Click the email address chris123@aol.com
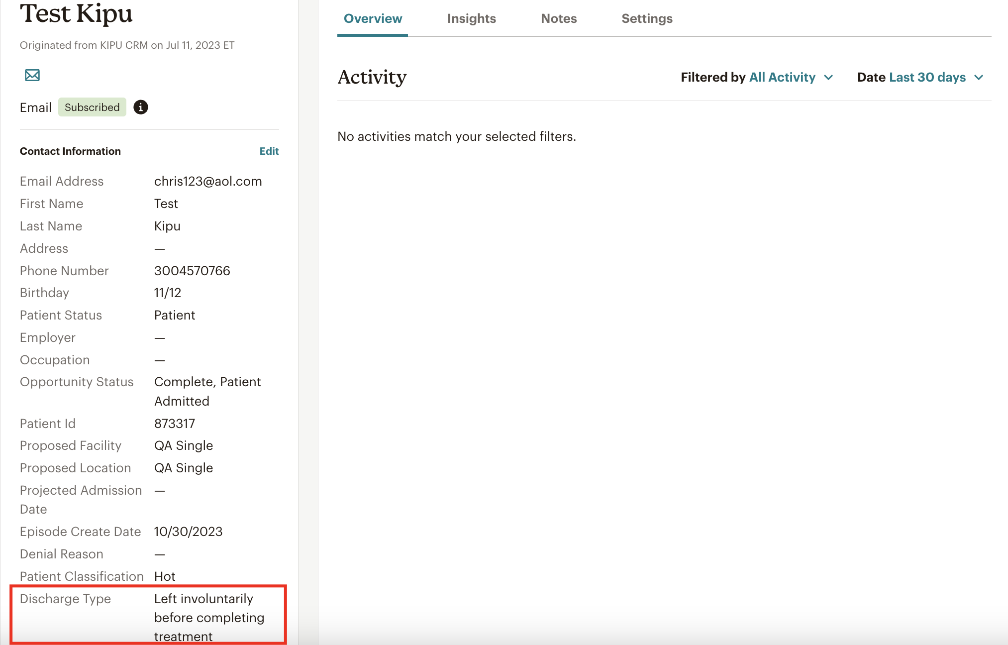 208,181
